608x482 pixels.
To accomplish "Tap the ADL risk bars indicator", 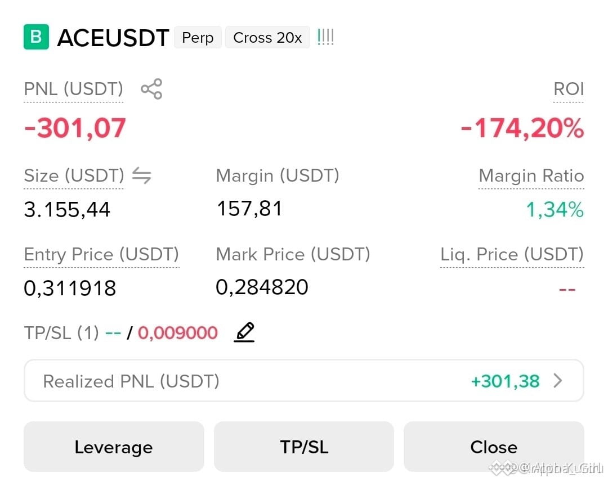I will coord(325,37).
